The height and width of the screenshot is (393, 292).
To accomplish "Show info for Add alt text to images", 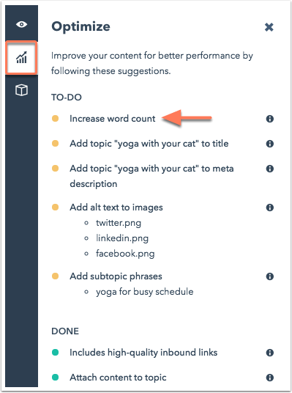I will pos(270,207).
